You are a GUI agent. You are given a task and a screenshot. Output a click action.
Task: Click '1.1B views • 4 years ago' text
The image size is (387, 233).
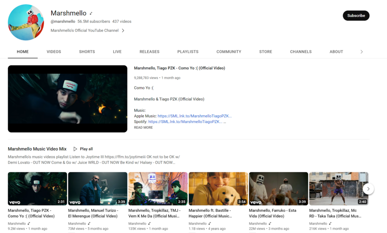point(207,229)
